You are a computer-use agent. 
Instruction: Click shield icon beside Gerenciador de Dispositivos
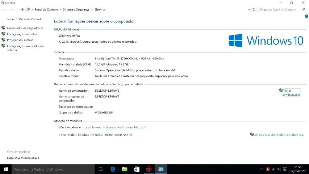(3, 28)
